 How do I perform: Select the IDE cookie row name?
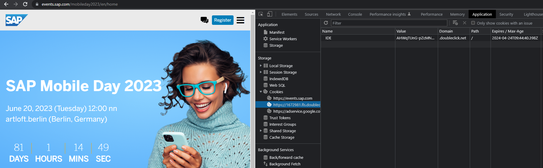pos(328,38)
